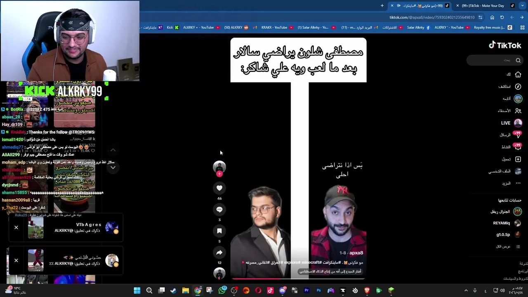This screenshot has height=297, width=528.
Task: Open followed account g1.0.5p
Action: (x=509, y=235)
